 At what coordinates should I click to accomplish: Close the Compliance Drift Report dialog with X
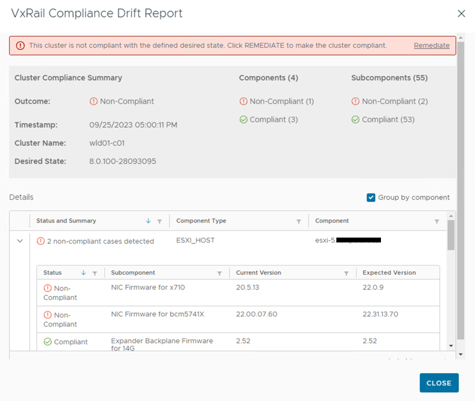click(x=461, y=13)
